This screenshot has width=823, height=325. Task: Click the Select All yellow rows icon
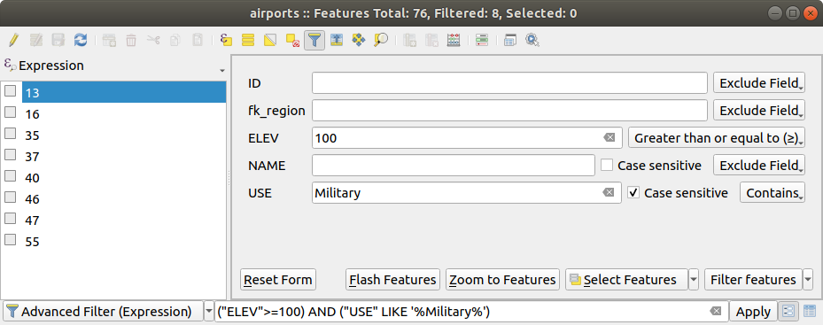point(248,40)
